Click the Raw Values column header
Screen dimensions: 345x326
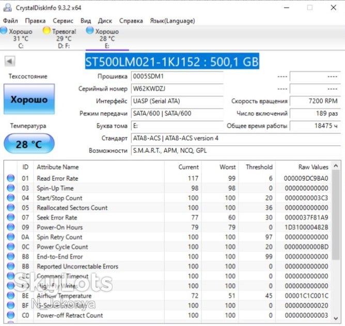304,167
